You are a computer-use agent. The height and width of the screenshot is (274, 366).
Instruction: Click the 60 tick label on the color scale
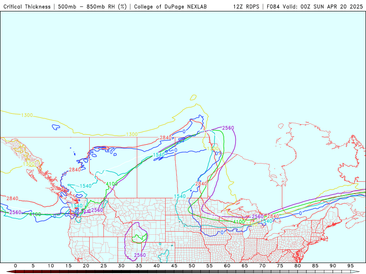pyautogui.click(x=227, y=266)
